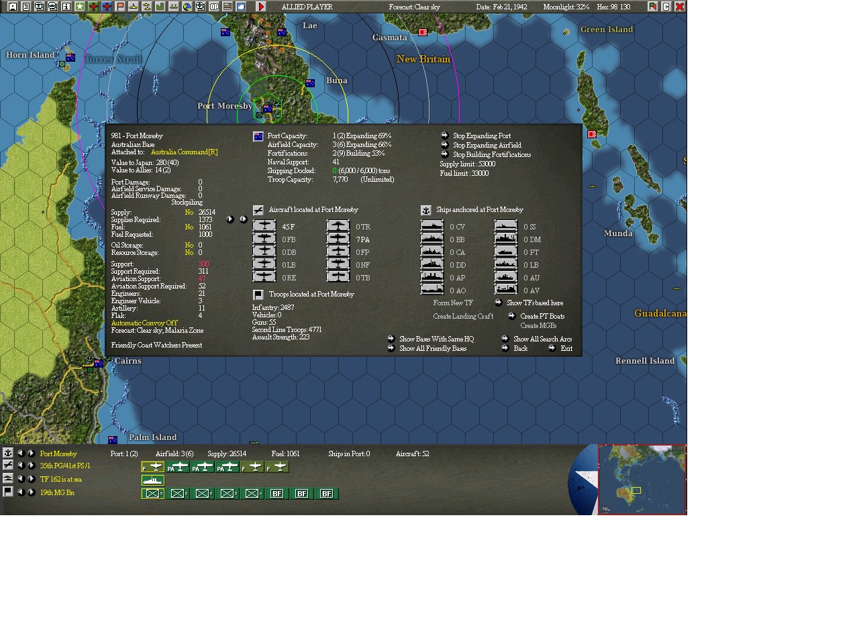Click next arrow beside 35th PG/41st PS
The height and width of the screenshot is (644, 859).
[31, 466]
